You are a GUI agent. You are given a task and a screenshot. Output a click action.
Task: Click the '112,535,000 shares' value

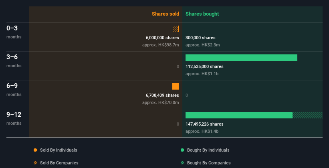[x=204, y=66]
